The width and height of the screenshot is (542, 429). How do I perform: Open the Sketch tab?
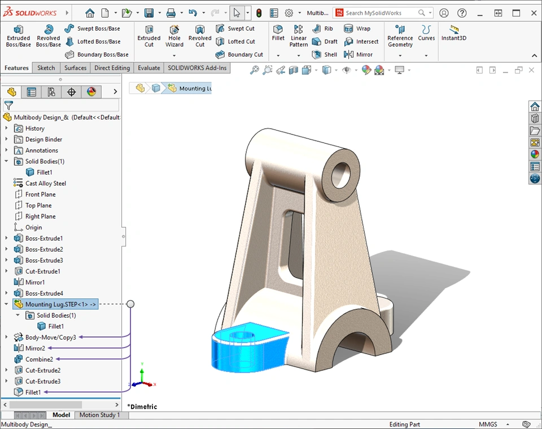tap(46, 68)
